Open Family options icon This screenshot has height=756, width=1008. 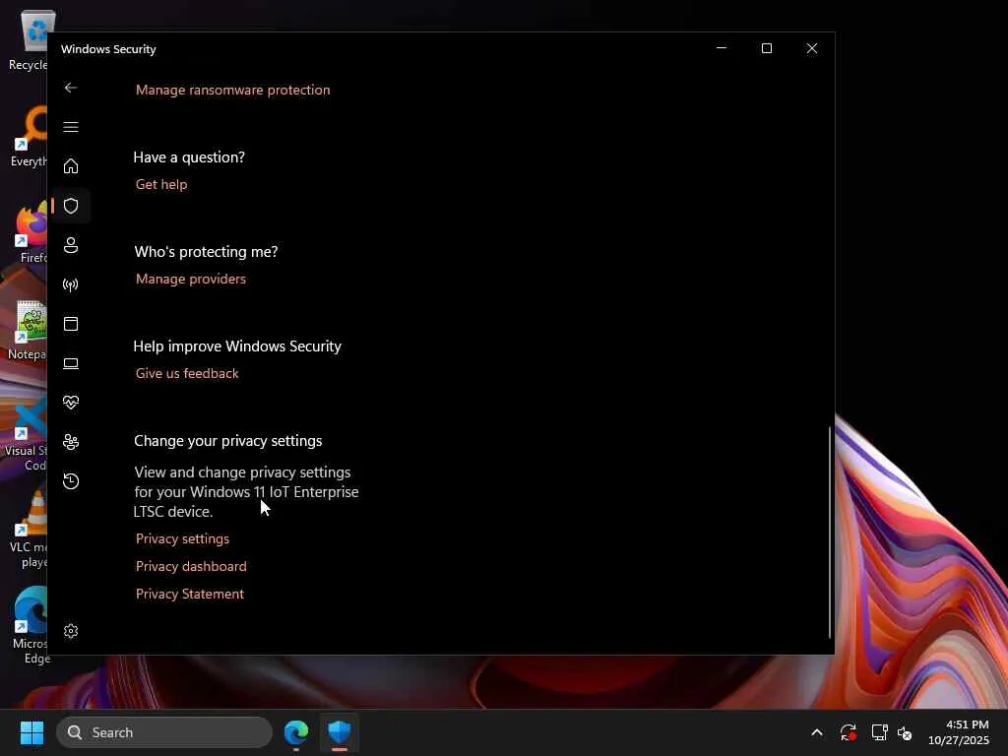point(71,442)
